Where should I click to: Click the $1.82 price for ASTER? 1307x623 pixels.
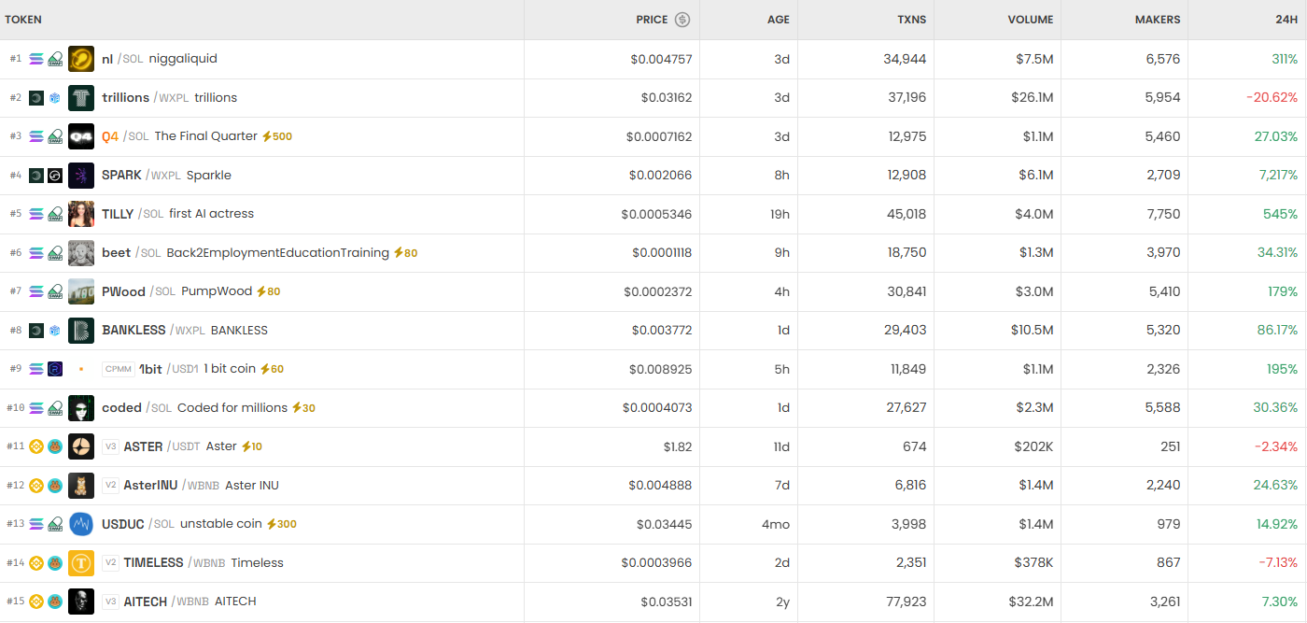point(678,446)
